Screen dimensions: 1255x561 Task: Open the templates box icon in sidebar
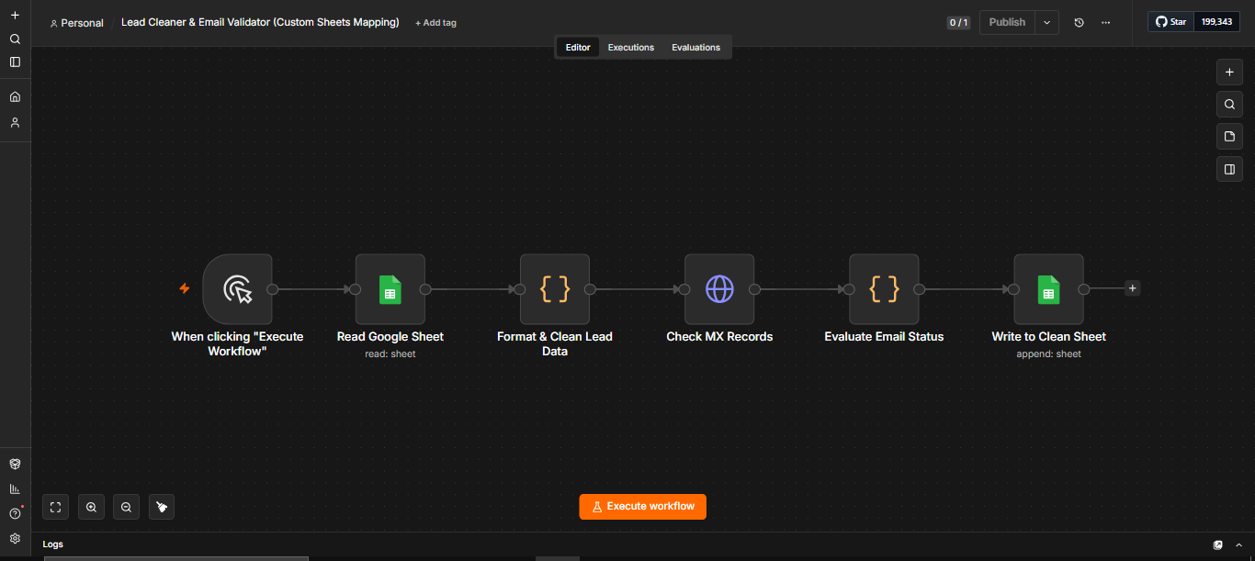15,464
